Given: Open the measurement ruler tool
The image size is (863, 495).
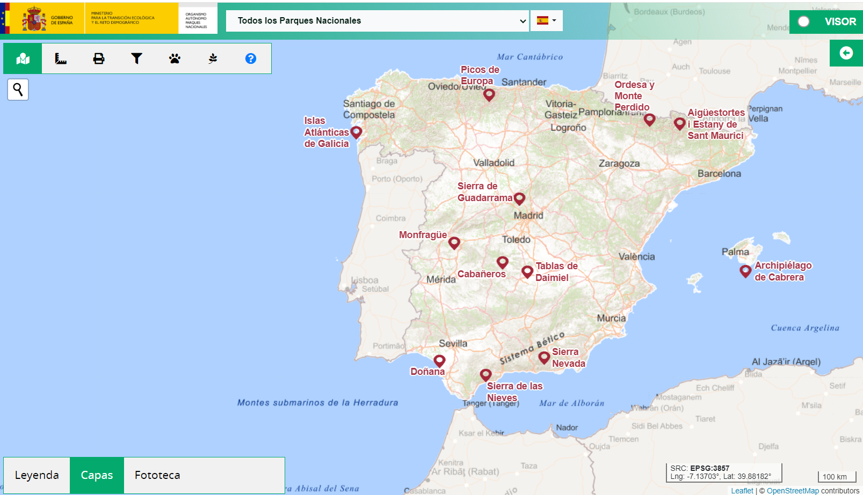Looking at the screenshot, I should (61, 58).
